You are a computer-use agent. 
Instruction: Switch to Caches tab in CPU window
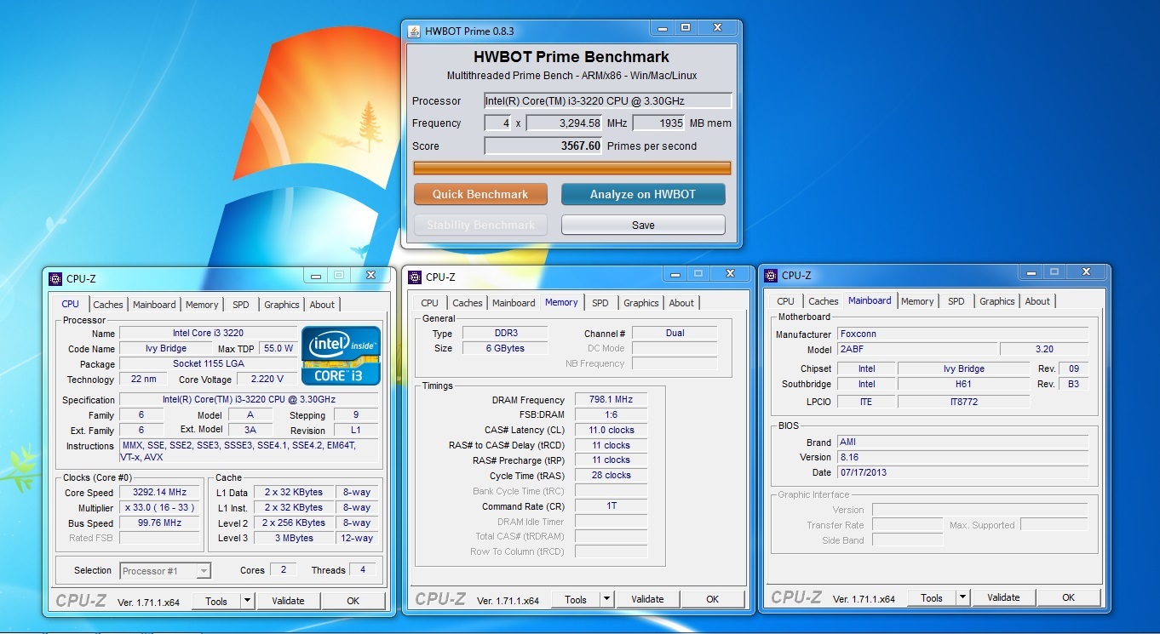click(108, 305)
